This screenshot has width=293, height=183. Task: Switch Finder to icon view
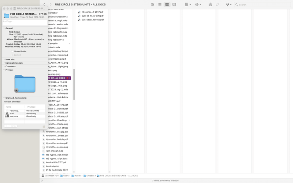click(x=153, y=4)
